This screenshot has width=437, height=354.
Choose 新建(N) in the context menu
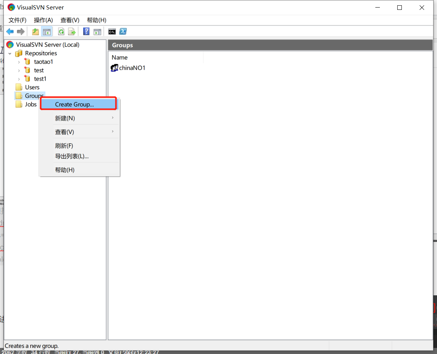pos(80,118)
